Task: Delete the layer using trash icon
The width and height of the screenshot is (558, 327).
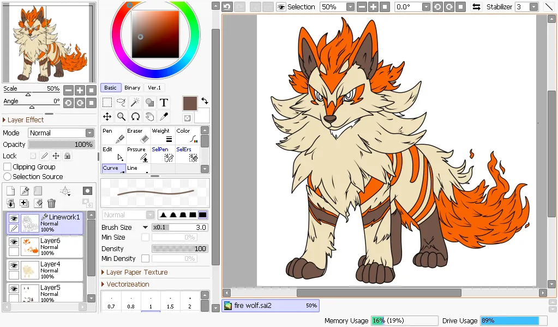Action: 52,204
